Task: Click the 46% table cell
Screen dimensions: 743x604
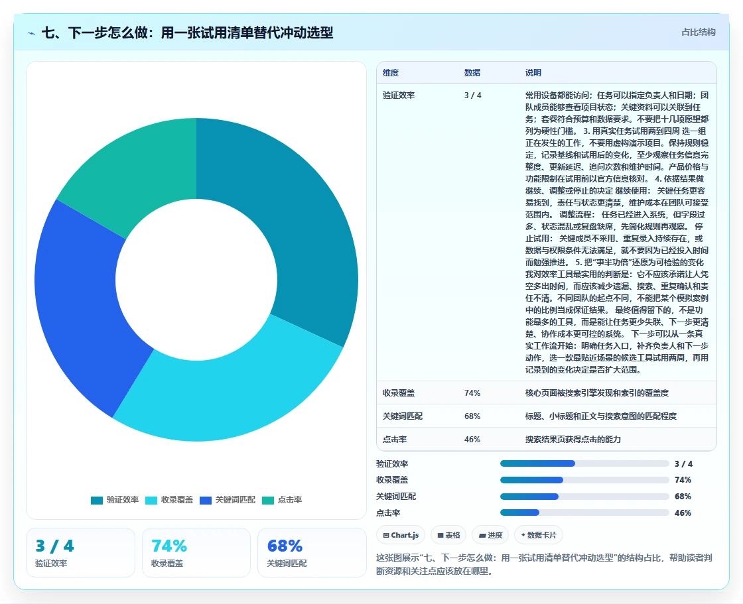Action: (472, 440)
